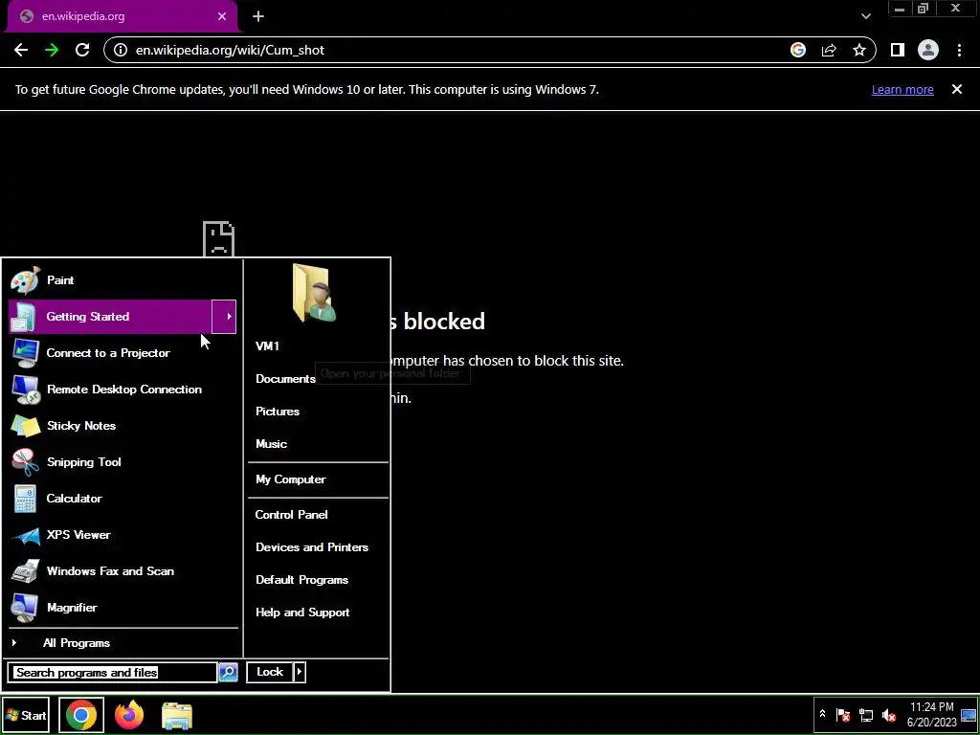Show hidden system tray icons
Viewport: 980px width, 735px height.
(x=822, y=714)
